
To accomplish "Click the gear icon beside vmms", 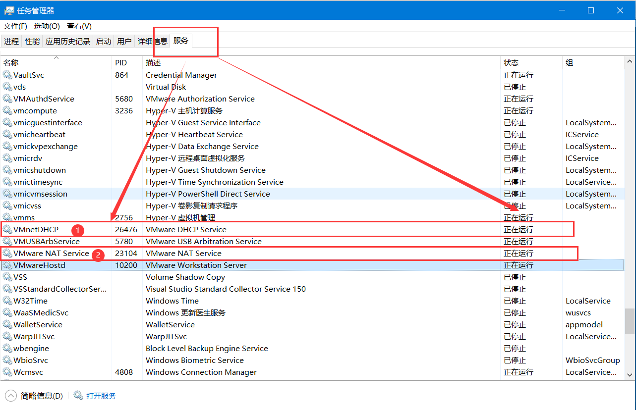I will coord(7,218).
